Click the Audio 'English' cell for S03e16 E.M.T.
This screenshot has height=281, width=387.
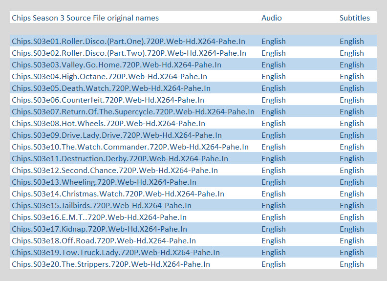pos(274,217)
